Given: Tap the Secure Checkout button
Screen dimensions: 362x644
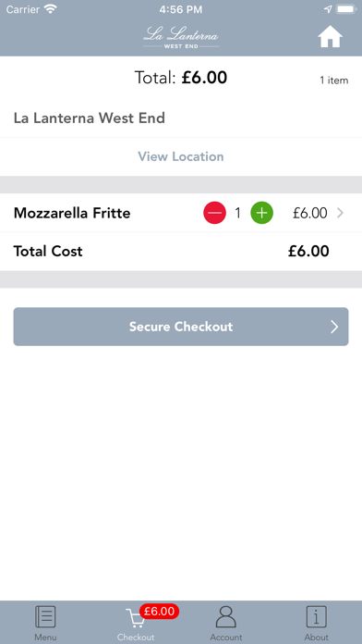Looking at the screenshot, I should [181, 327].
